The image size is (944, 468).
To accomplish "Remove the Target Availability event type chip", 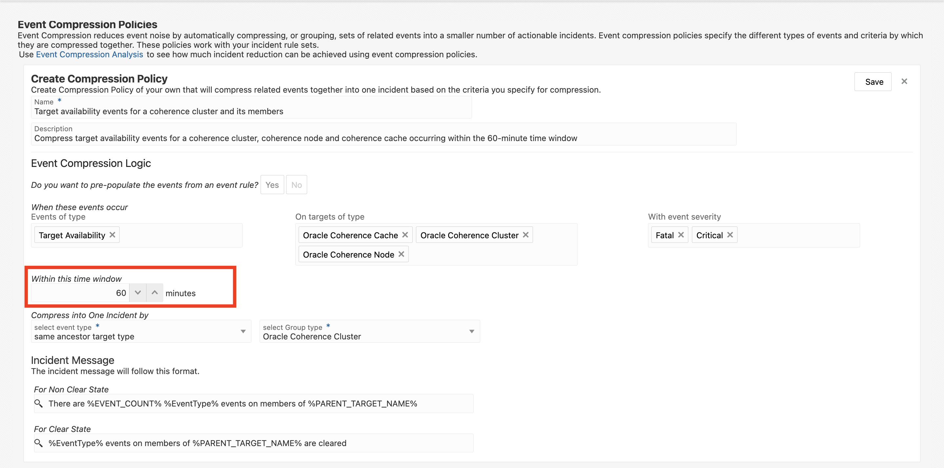I will [x=112, y=235].
